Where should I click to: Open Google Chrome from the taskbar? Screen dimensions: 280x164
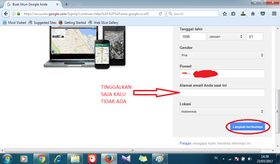41,159
